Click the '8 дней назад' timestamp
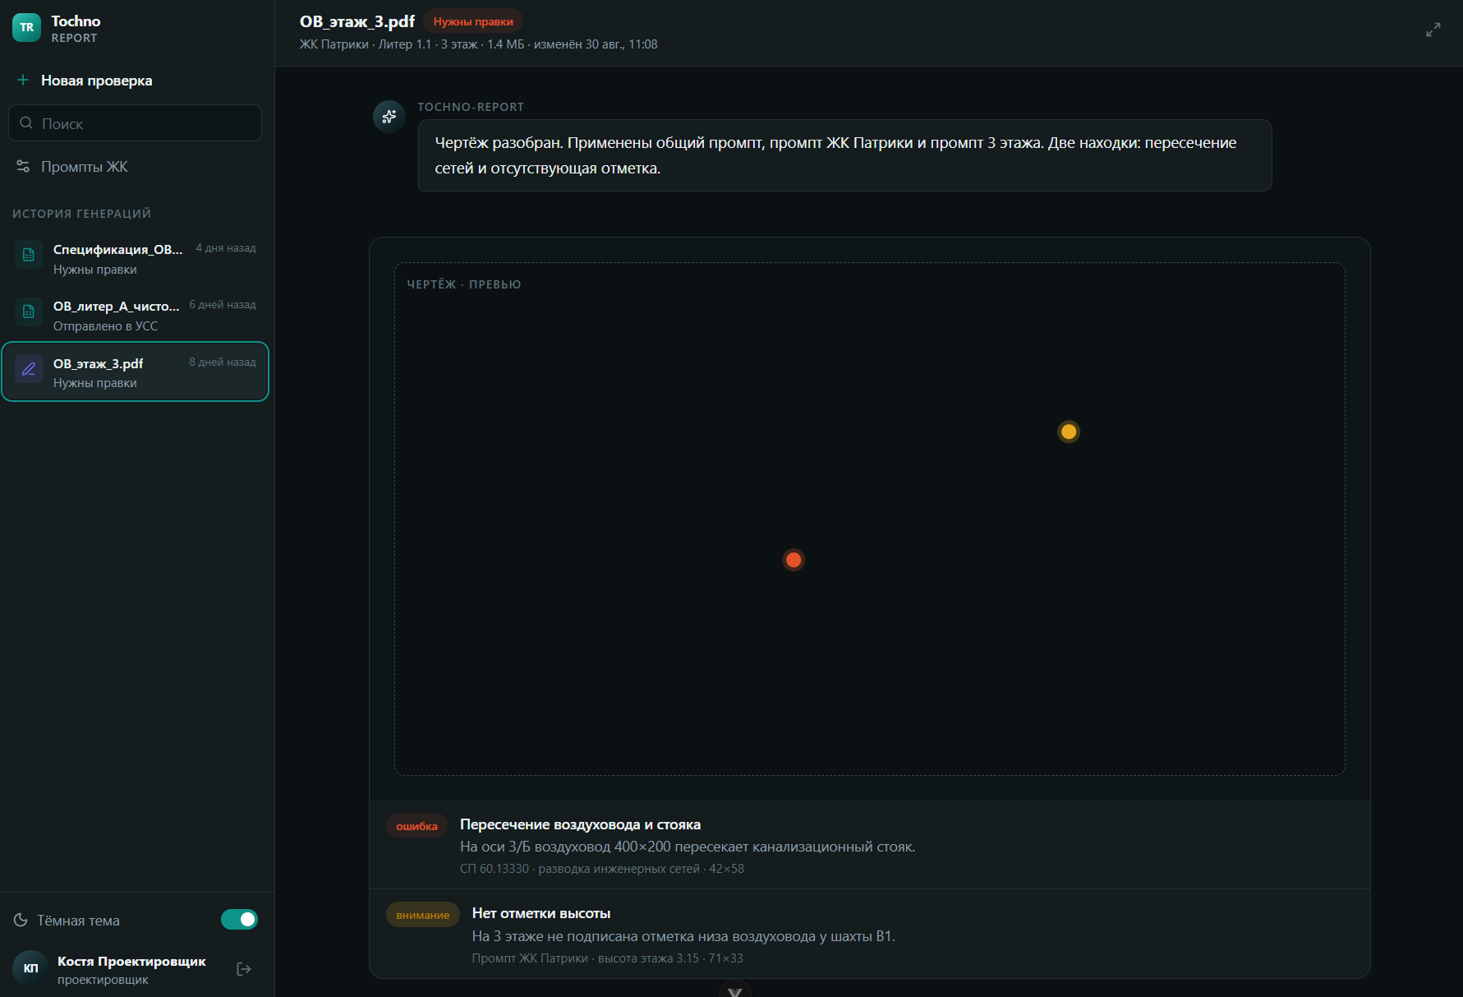 (x=223, y=362)
